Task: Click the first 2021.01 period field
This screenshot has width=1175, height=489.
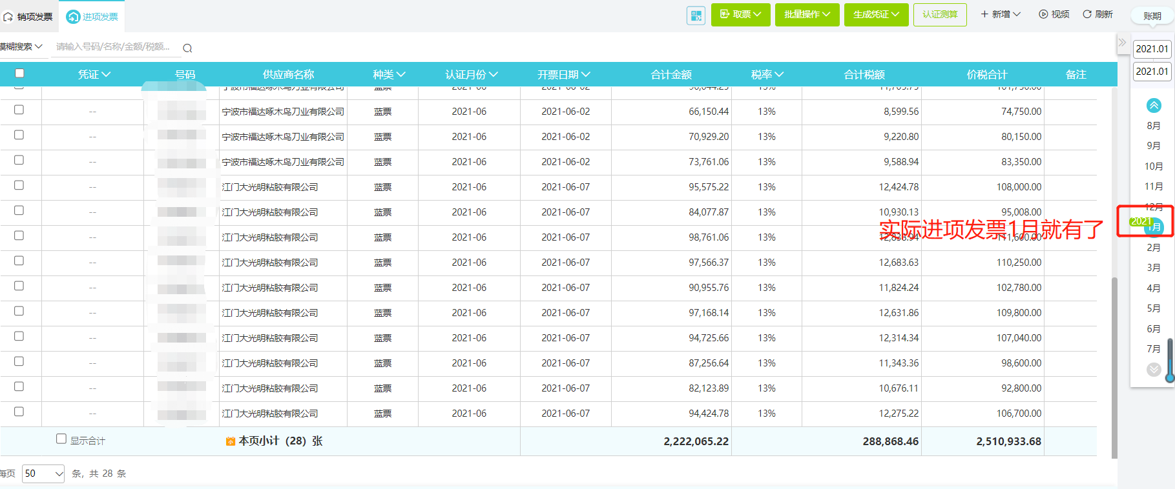Action: (1152, 49)
